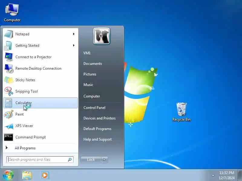Image resolution: width=242 pixels, height=181 pixels.
Task: Select the Computer desktop icon
Action: (x=12, y=13)
